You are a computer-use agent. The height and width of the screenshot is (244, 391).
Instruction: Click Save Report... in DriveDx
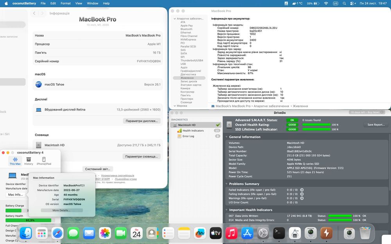click(x=376, y=125)
